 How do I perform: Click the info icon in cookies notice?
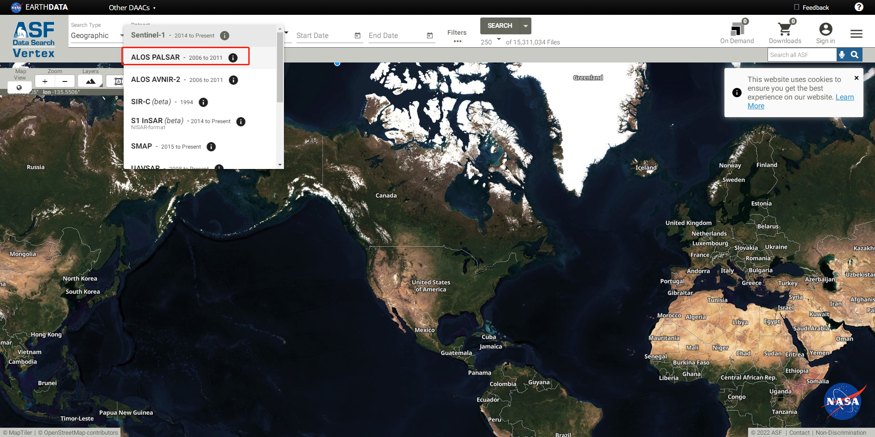click(x=737, y=93)
